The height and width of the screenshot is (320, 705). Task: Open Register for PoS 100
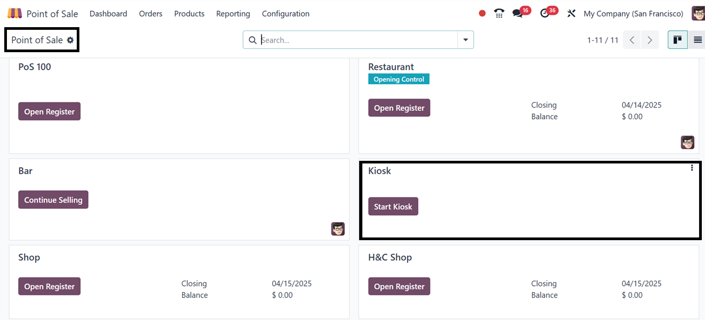(49, 111)
